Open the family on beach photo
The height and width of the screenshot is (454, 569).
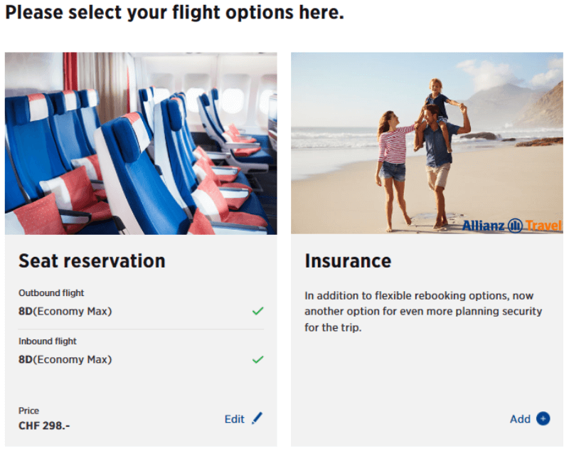coord(427,143)
